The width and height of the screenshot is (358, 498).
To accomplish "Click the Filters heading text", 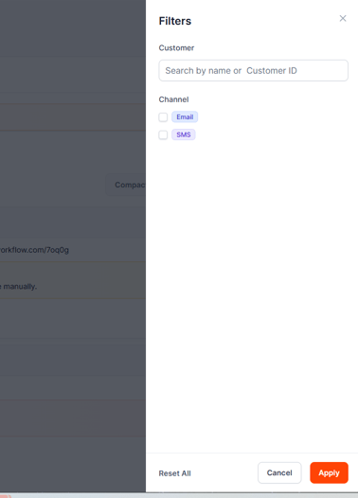I will (x=175, y=21).
